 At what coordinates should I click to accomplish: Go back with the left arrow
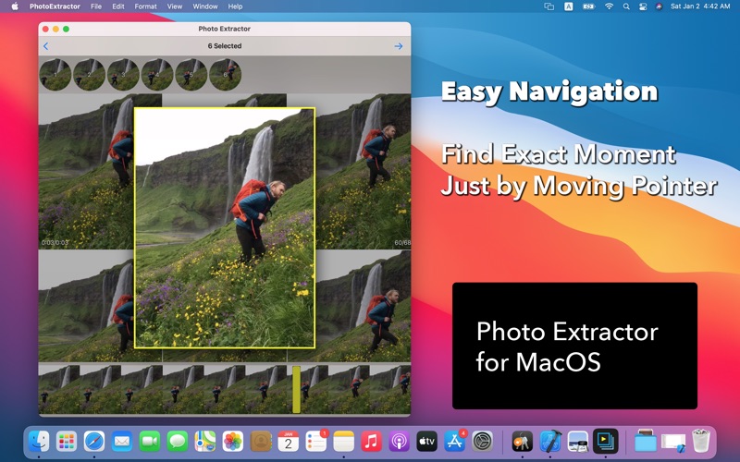coord(45,46)
